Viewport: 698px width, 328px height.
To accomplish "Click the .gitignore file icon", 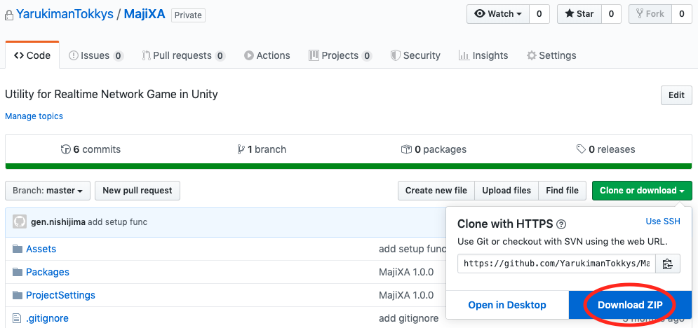I will tap(17, 318).
